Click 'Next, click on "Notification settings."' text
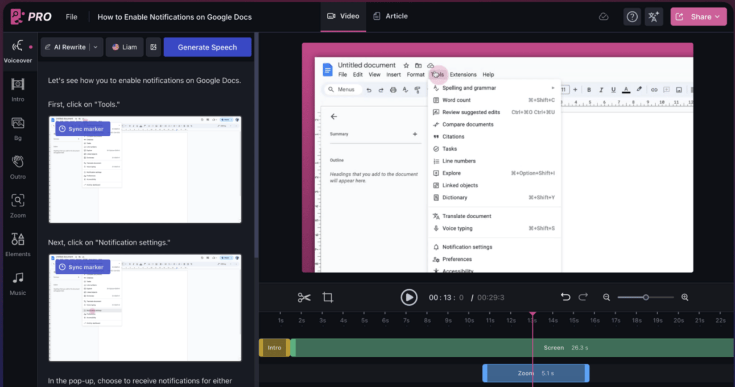The width and height of the screenshot is (735, 387). 109,243
